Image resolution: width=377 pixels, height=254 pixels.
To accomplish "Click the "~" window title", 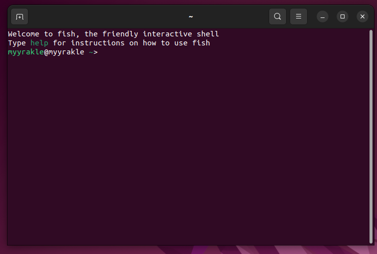I will (x=191, y=16).
